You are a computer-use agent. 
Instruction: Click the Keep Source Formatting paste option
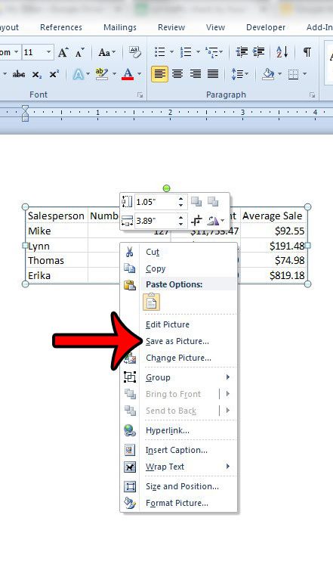[x=151, y=302]
